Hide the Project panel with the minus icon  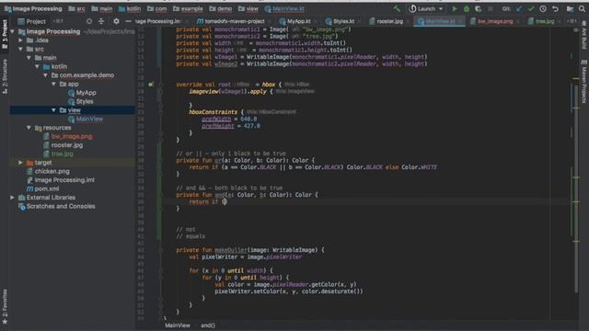coord(128,21)
